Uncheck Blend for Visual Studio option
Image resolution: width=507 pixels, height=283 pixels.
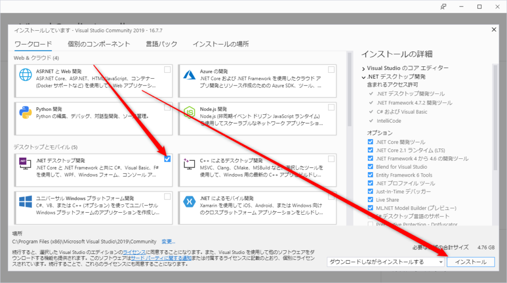click(x=370, y=167)
